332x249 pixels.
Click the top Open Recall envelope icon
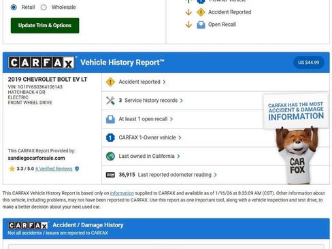pos(201,24)
